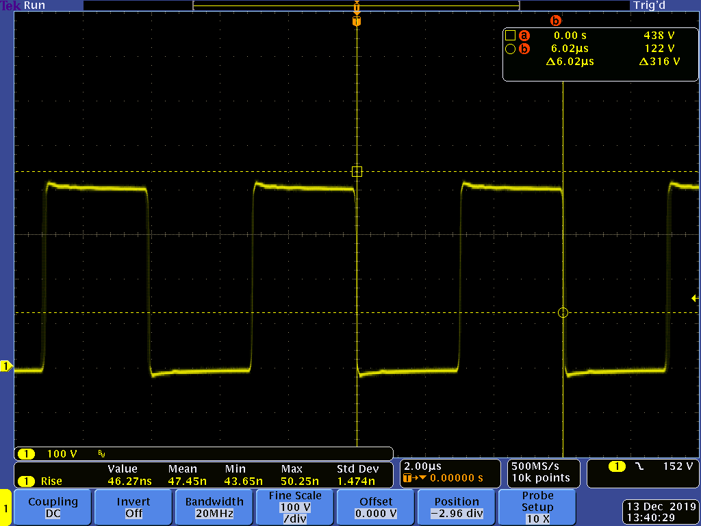The height and width of the screenshot is (526, 701).
Task: Click the channel 1 ground reference marker
Action: point(6,366)
